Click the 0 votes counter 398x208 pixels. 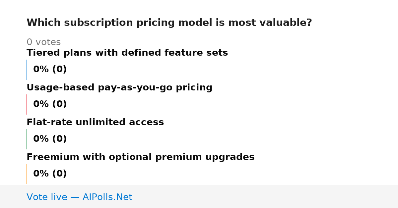coord(43,42)
